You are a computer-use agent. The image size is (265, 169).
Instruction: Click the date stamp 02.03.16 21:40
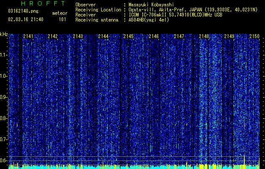pyautogui.click(x=26, y=19)
